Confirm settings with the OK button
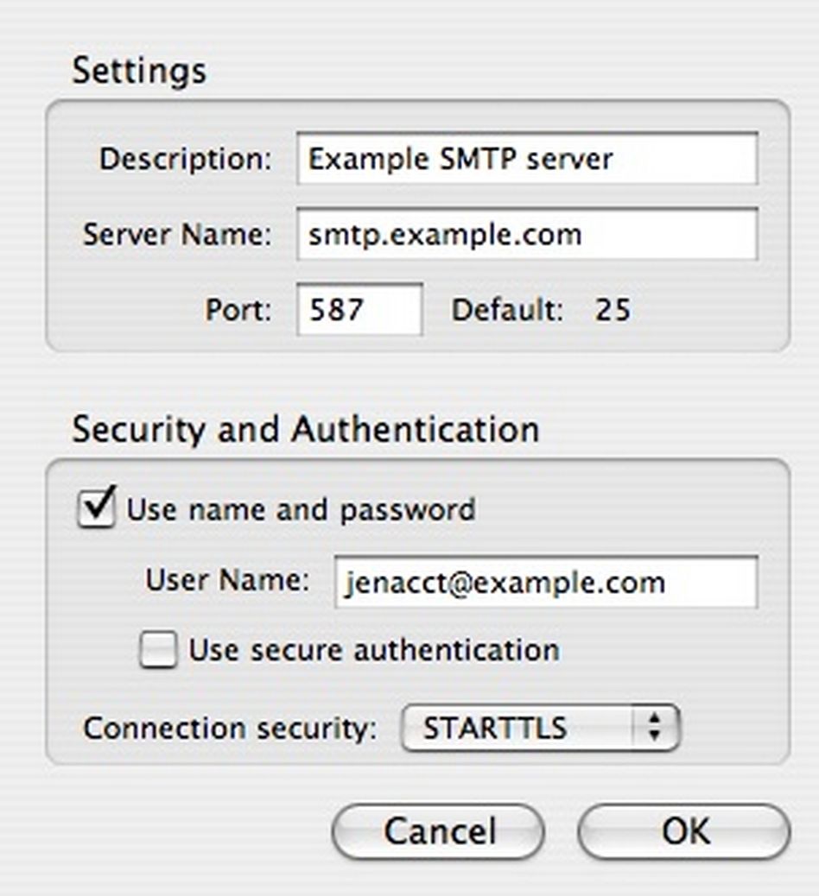819x896 pixels. pos(684,831)
